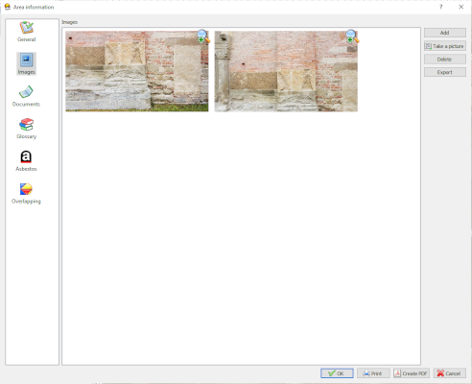Screen dimensions: 472x384
Task: Open the Asbestos section icon
Action: tap(26, 156)
